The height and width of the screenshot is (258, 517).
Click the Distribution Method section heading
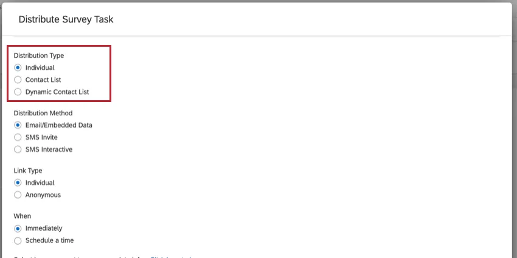pos(43,113)
